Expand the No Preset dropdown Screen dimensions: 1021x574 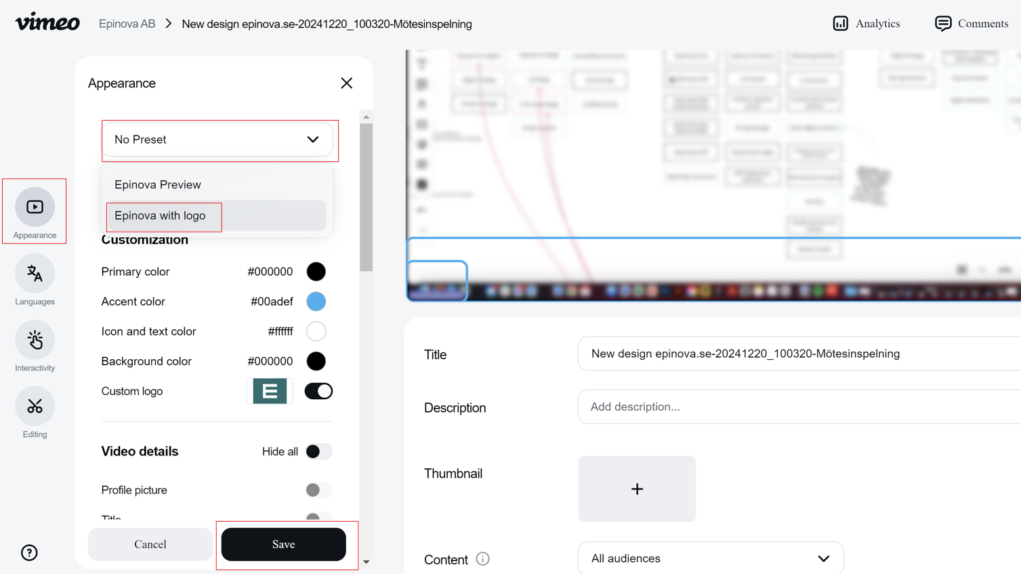click(217, 140)
